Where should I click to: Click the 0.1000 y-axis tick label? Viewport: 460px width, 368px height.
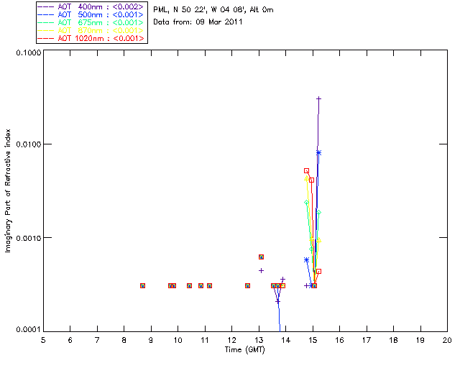tap(28, 52)
